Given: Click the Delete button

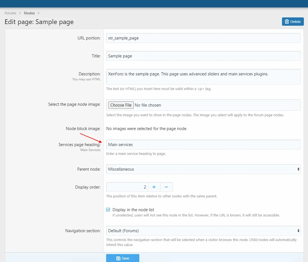Looking at the screenshot, I should (x=293, y=22).
